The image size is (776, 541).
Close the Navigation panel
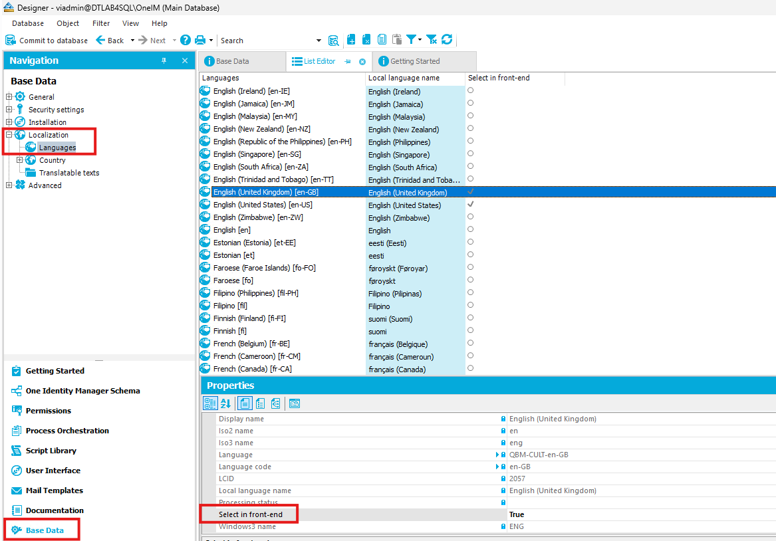click(185, 60)
